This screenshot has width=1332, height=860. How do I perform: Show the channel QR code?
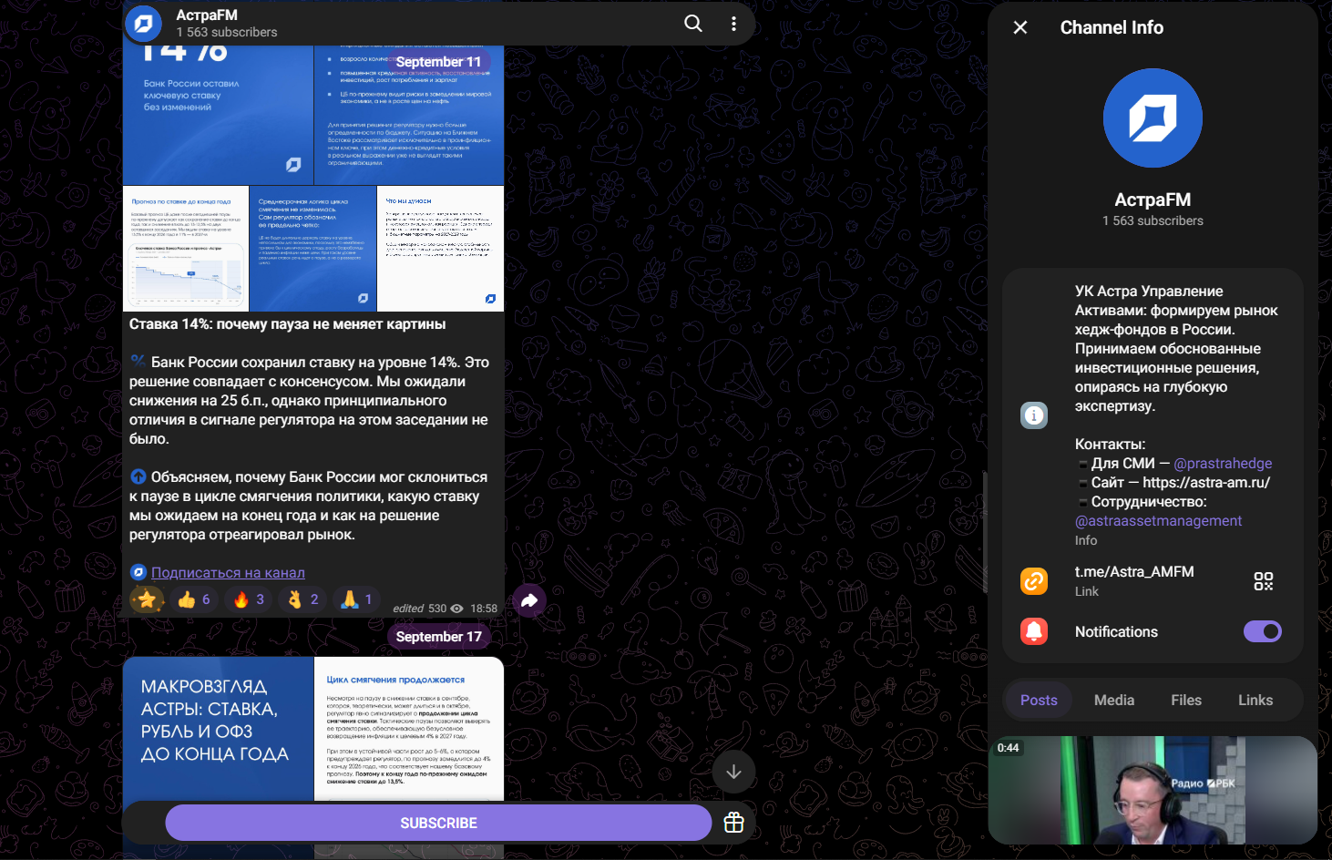coord(1264,581)
